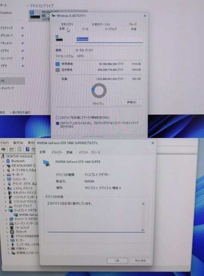The image size is (204, 276).
Task: Open ドライバー tab in NVIDIA properties
Action: coord(57,152)
